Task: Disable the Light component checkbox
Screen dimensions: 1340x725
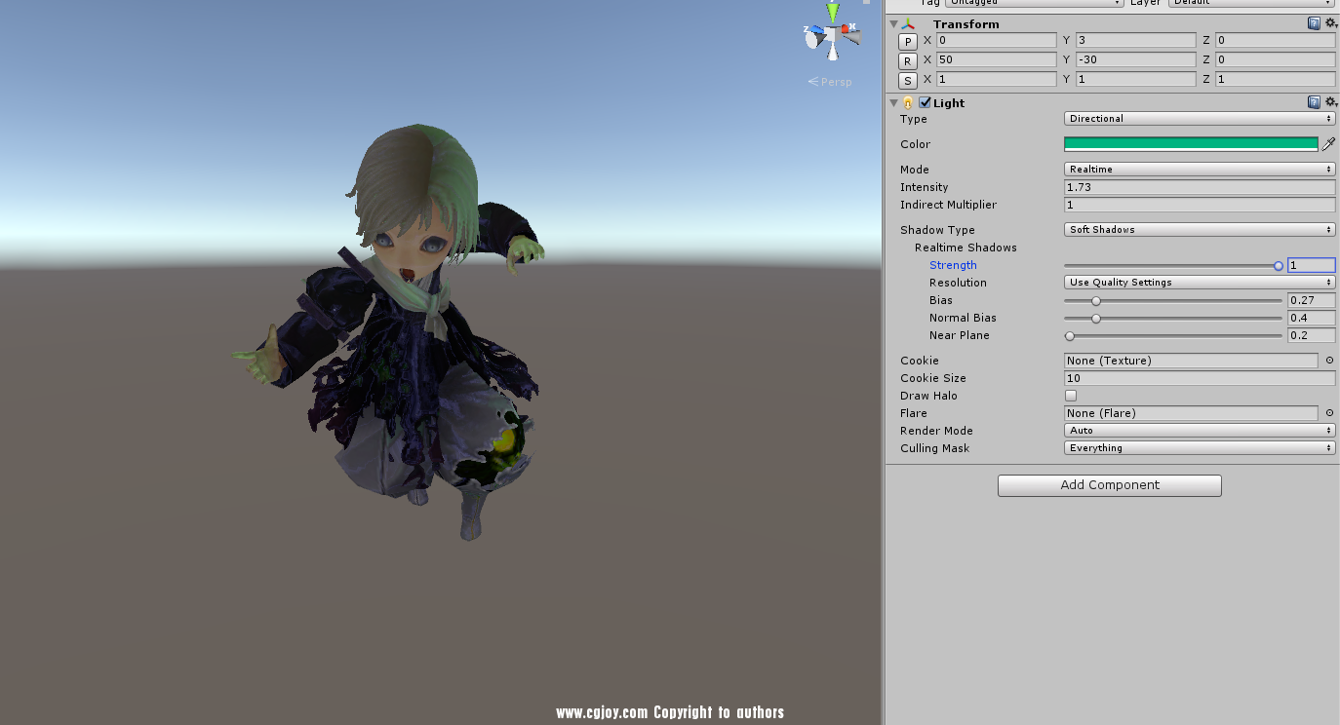Action: click(925, 102)
